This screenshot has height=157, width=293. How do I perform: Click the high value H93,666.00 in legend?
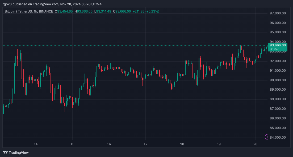(83, 11)
